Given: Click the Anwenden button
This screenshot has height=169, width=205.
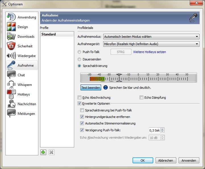Looking at the screenshot, I should [x=189, y=160].
